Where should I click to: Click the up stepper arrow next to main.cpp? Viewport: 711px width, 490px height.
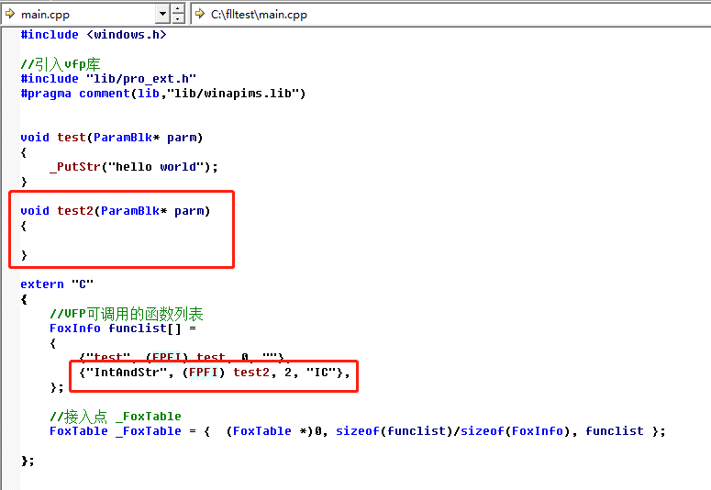coord(178,9)
